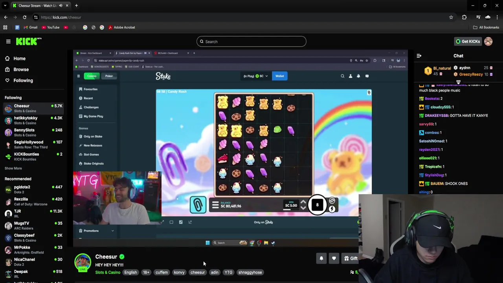The height and width of the screenshot is (283, 503).
Task: Open Adobe Acrobat bookmark
Action: [x=121, y=28]
